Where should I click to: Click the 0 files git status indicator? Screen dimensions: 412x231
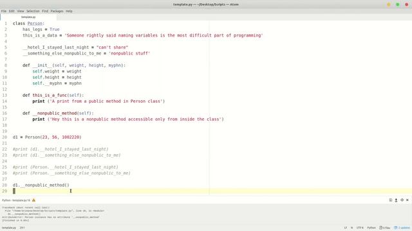385,228
